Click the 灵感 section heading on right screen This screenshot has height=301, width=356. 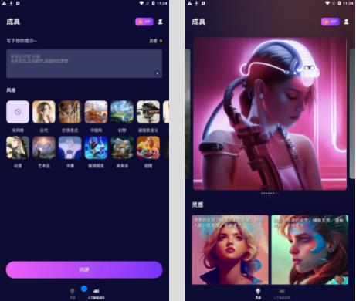tap(198, 205)
